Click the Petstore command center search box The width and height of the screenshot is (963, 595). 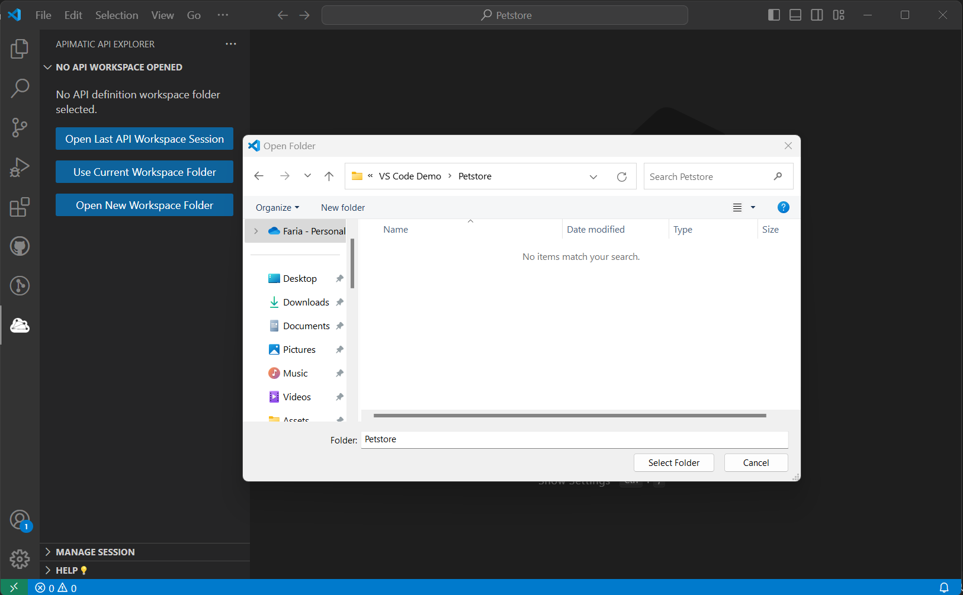505,15
